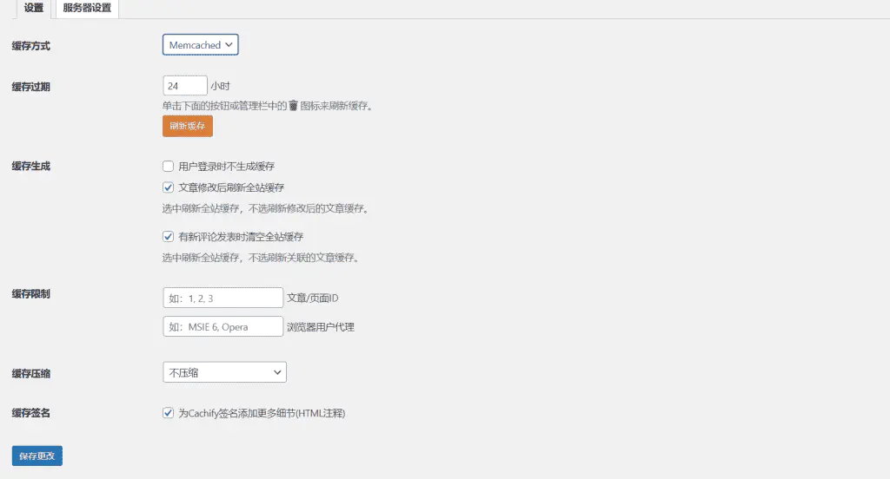Click the 选中刷新全站缓存，不选刷新修改后的文章缓存 hint
Screen dimensions: 890x479
coord(267,208)
